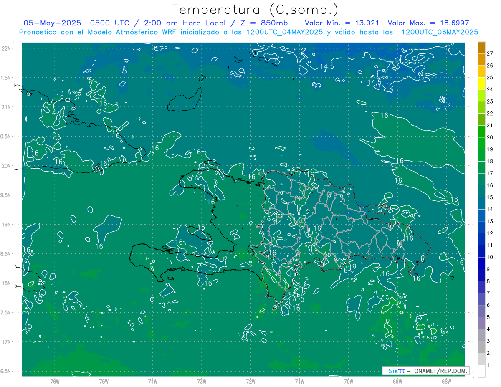
Task: Pick the orange colorbar swatch beside 27
Action: 481,48
